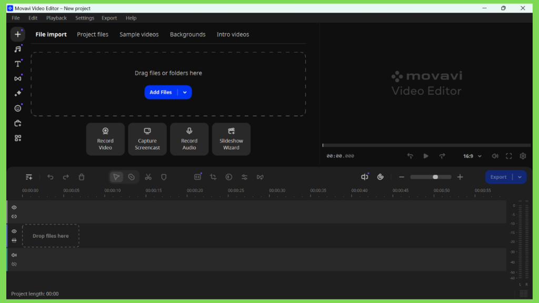This screenshot has height=303, width=539.
Task: Click the Record Audio button
Action: point(189,139)
